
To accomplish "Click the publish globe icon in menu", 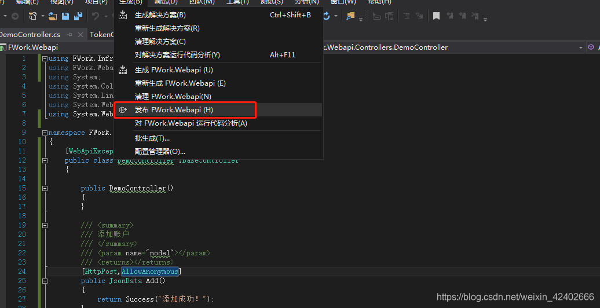I will coord(122,110).
